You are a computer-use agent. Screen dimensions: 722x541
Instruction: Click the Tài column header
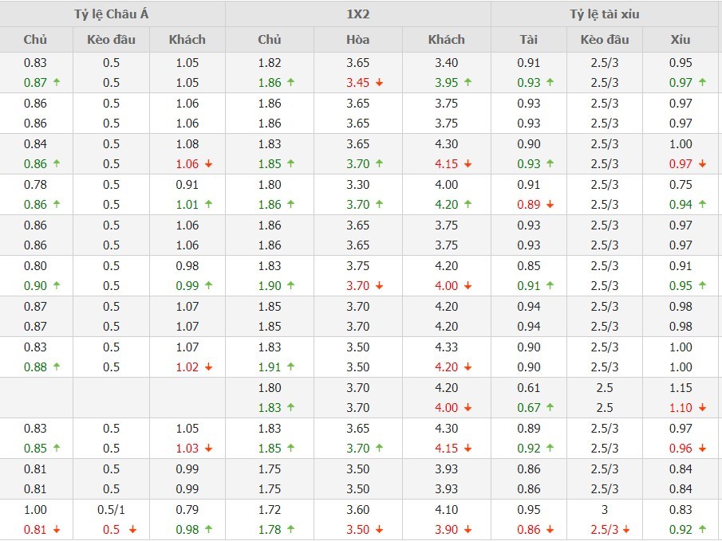[x=528, y=39]
